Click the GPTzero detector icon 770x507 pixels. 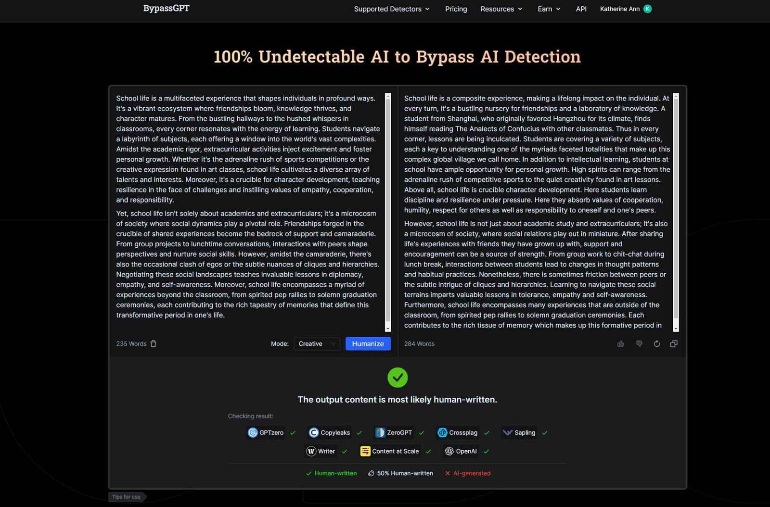[x=253, y=432]
